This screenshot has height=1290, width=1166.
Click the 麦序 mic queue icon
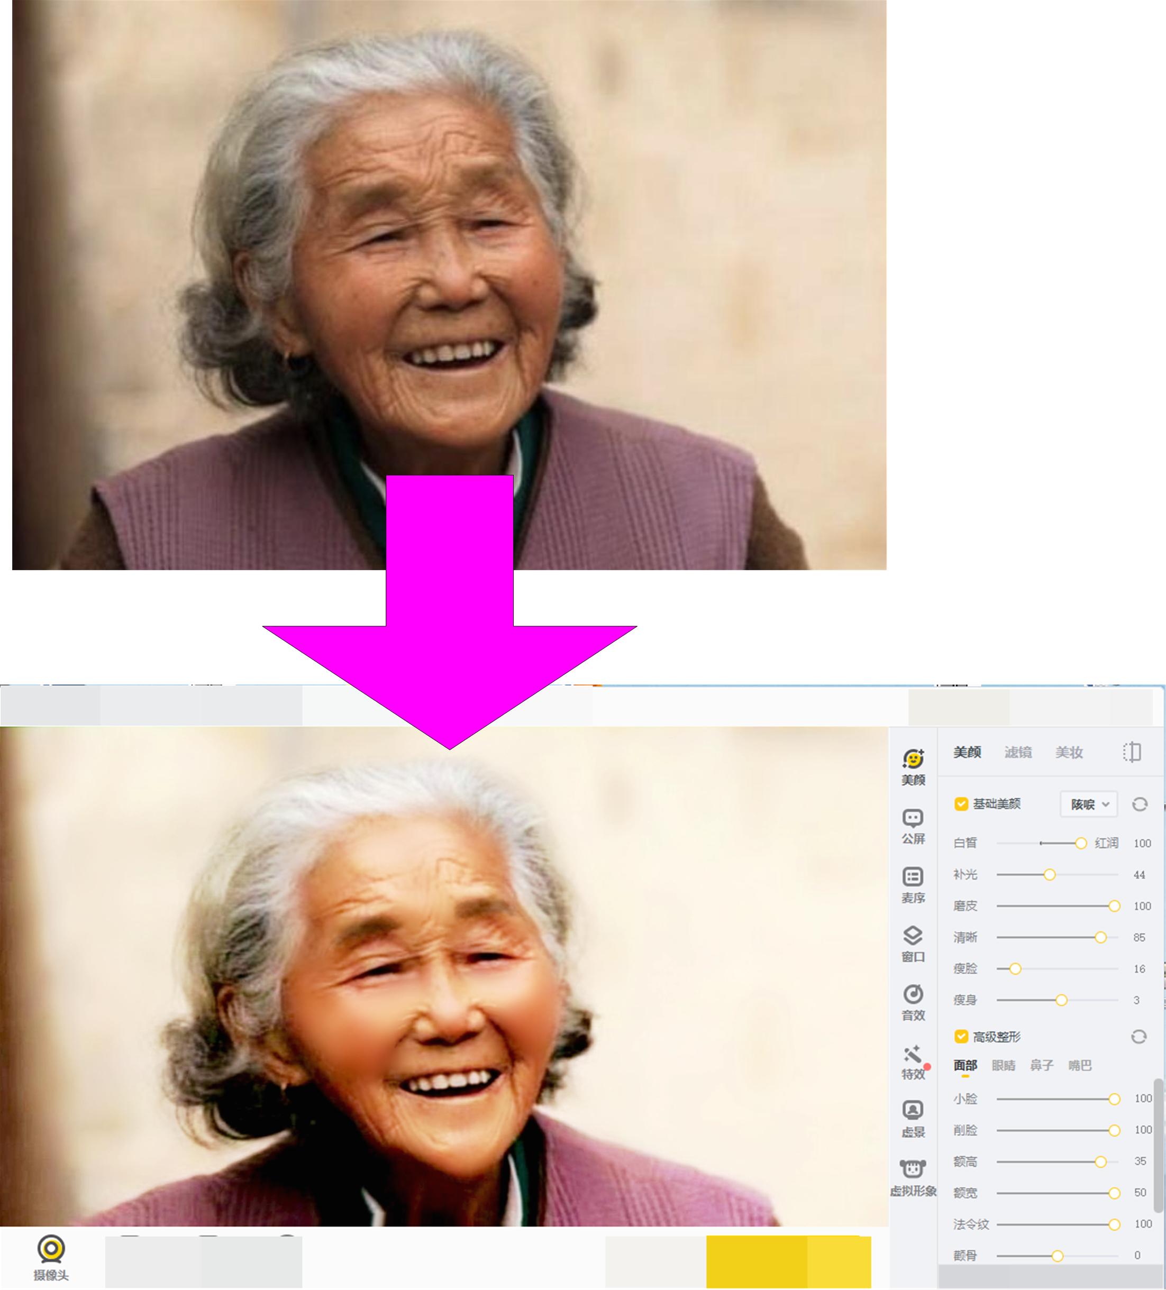click(913, 876)
